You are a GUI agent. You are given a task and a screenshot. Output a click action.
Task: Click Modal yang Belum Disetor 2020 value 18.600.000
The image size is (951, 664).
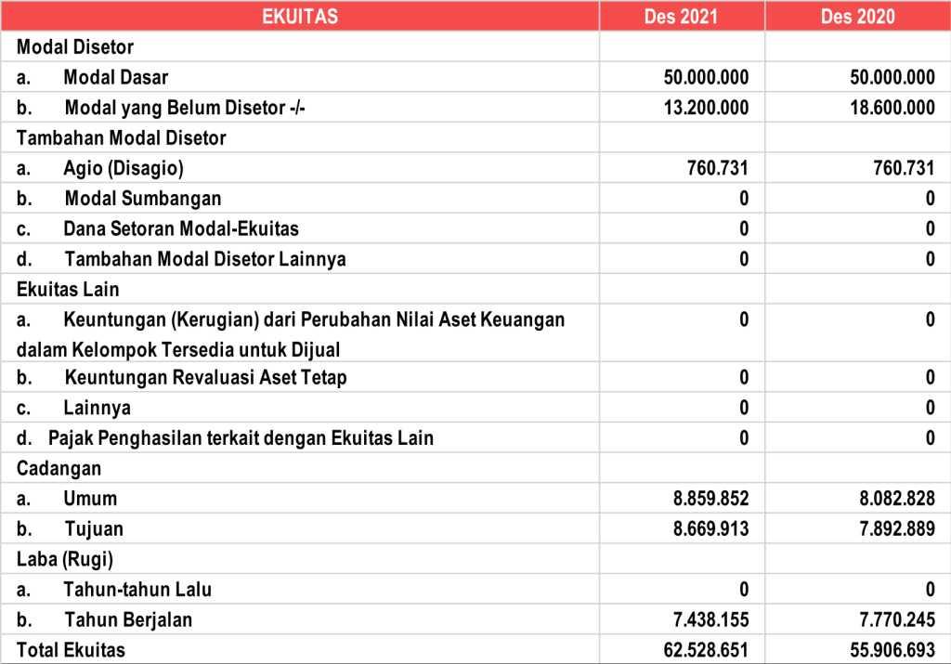coord(892,108)
